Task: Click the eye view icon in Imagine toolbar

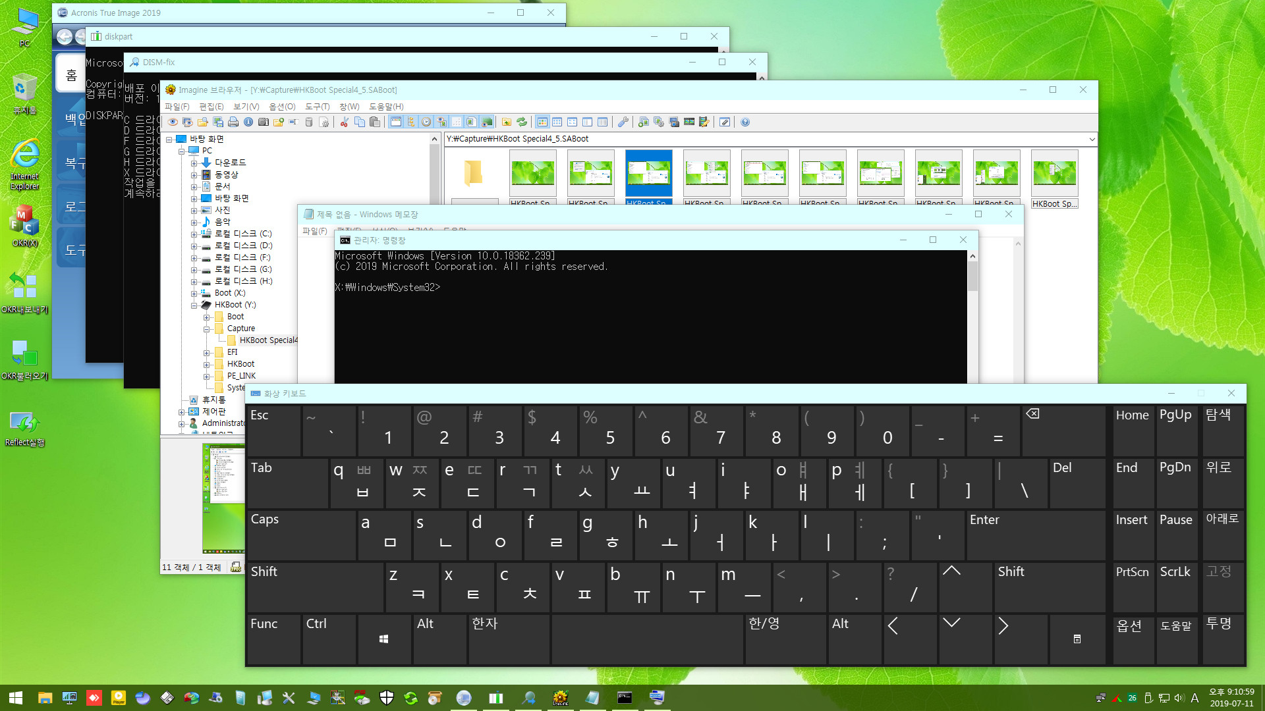Action: click(x=173, y=122)
